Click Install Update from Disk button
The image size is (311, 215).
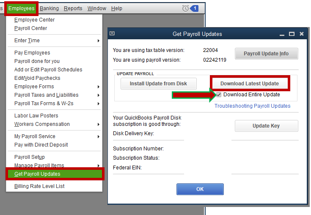click(159, 84)
